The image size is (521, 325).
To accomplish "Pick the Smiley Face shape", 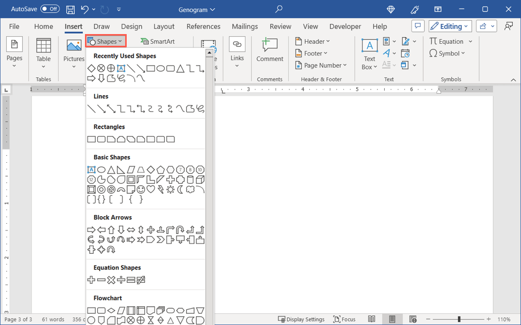I will click(x=141, y=190).
